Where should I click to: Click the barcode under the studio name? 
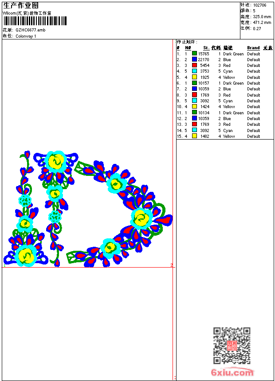[35, 21]
